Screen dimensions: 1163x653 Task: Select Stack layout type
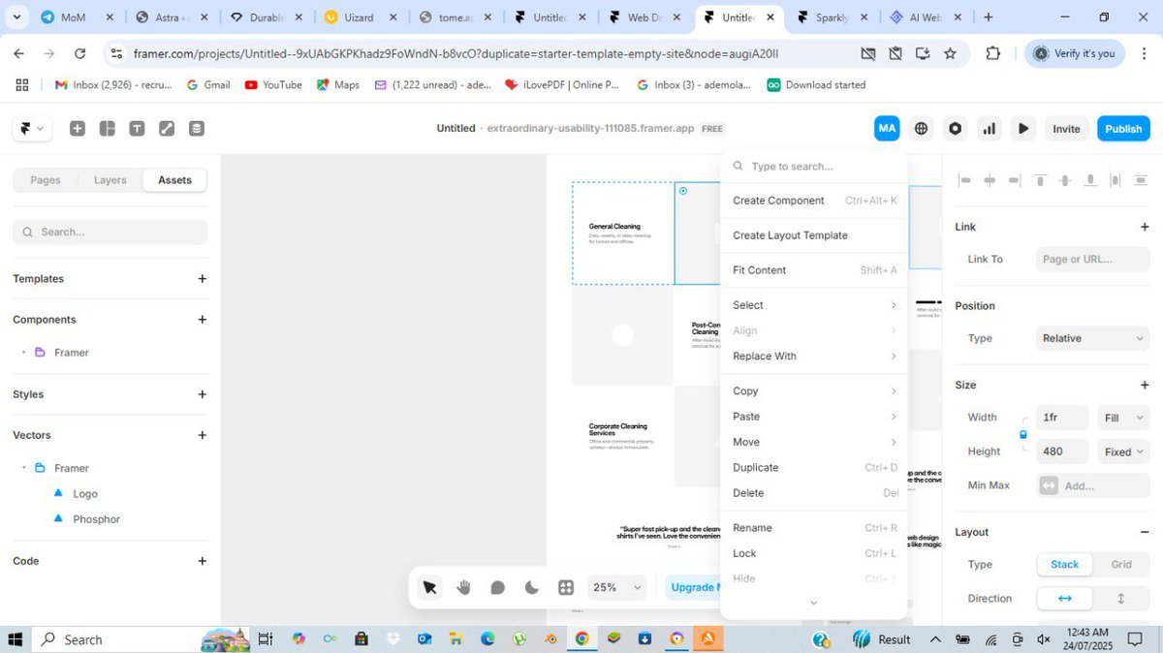[1065, 565]
